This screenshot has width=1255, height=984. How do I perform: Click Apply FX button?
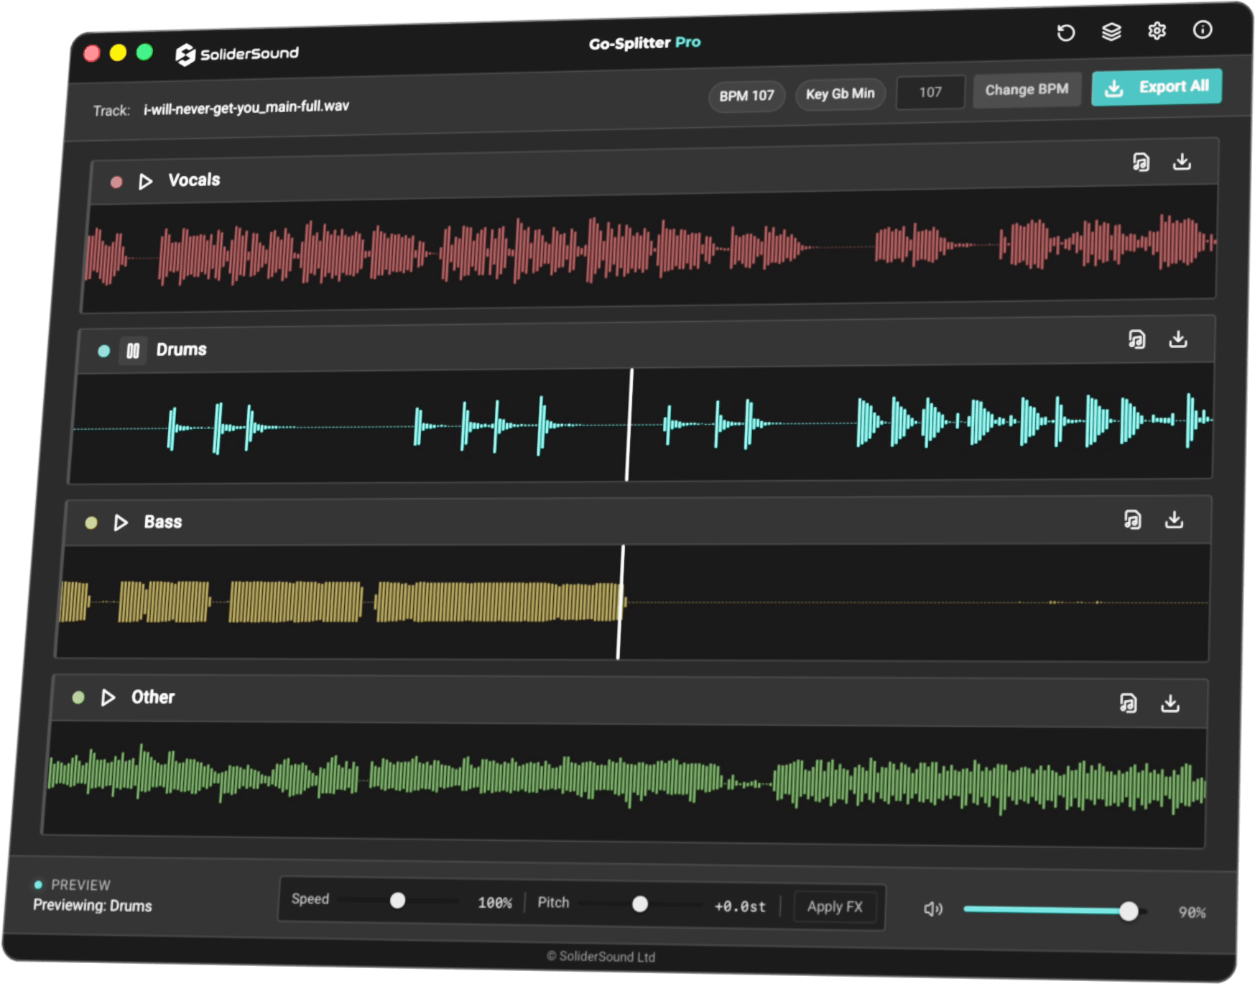[835, 907]
